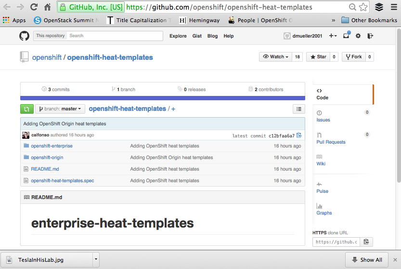Click the browser back arrow
This screenshot has height=269, width=401.
click(7, 7)
